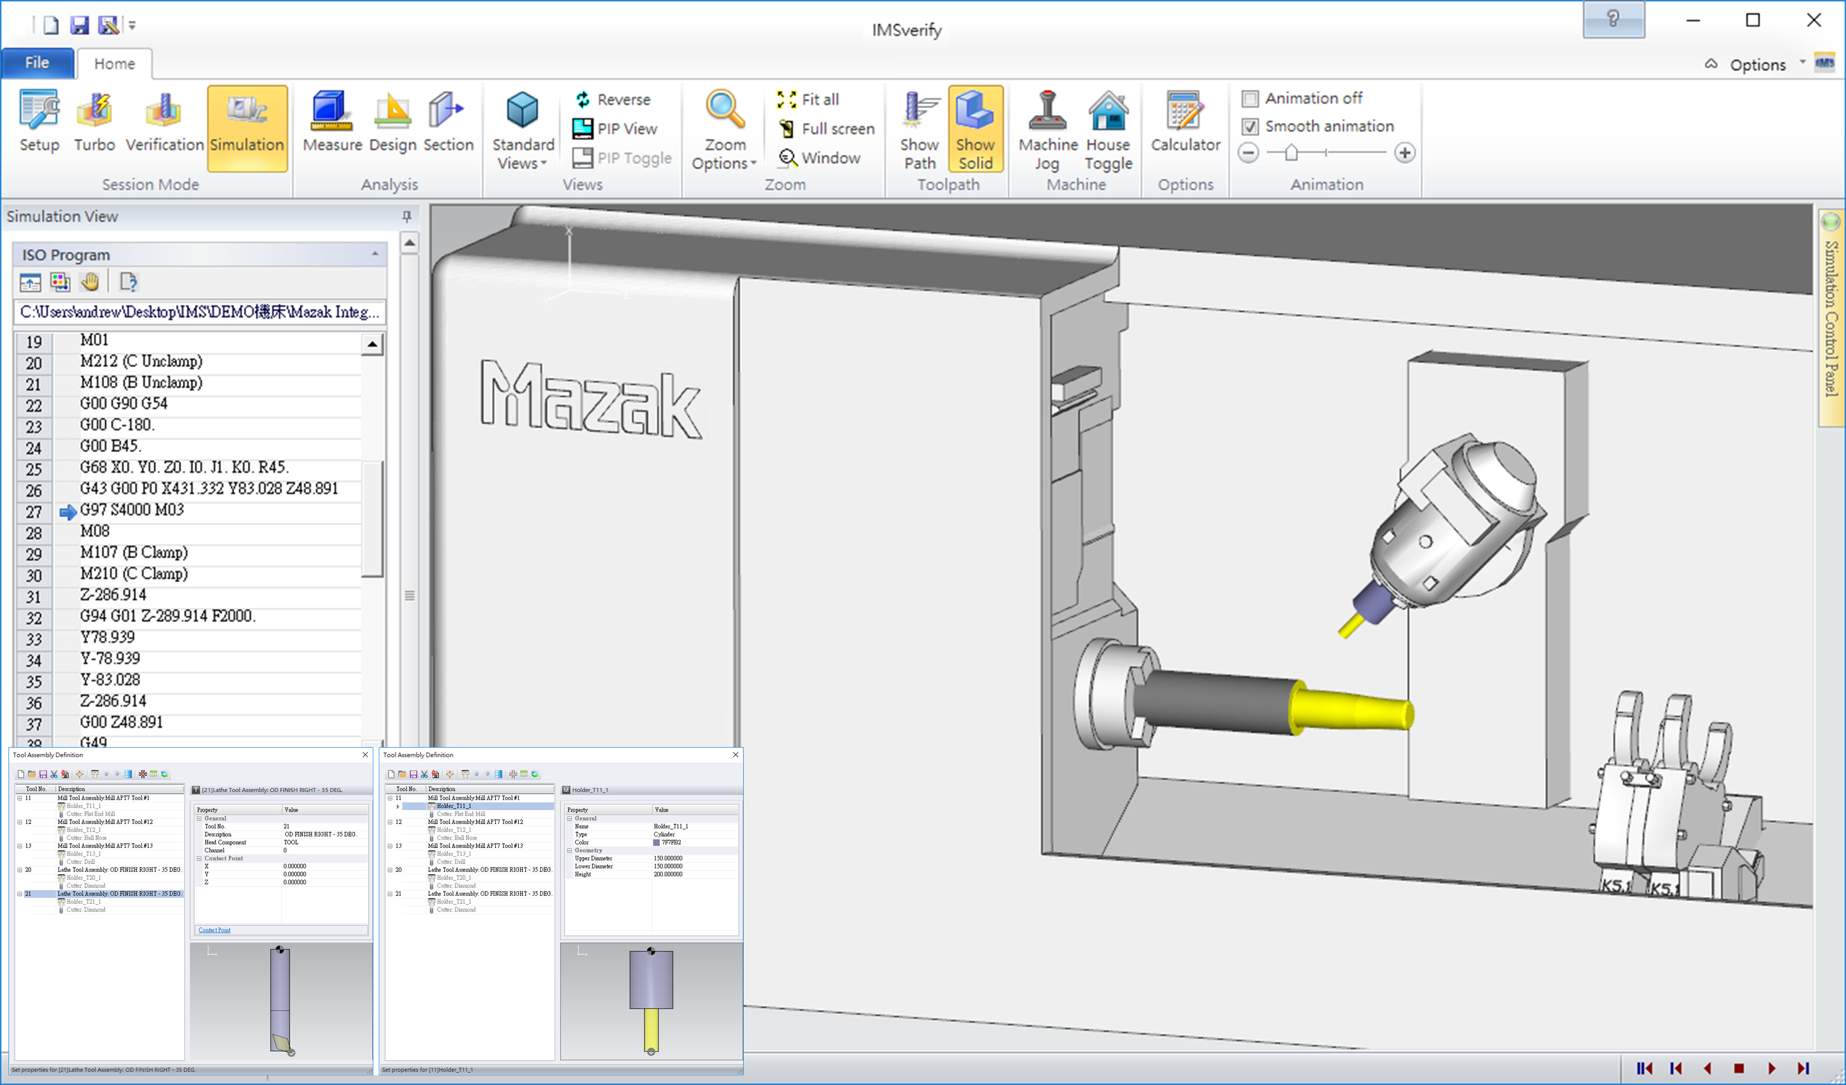Switch to Verification session mode

coord(164,122)
